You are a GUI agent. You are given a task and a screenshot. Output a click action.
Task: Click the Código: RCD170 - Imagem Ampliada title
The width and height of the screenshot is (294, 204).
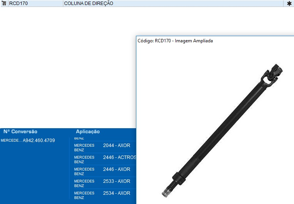coord(175,41)
